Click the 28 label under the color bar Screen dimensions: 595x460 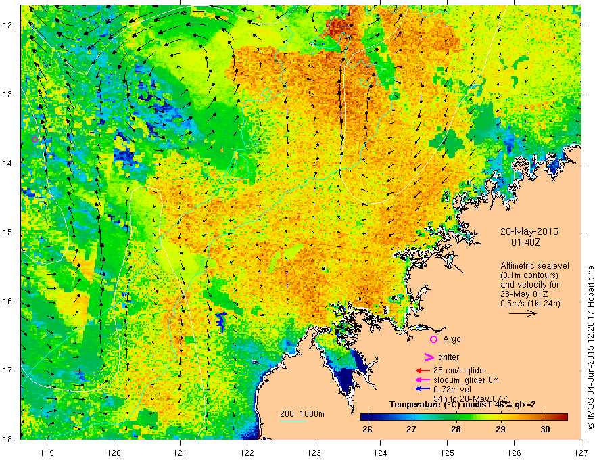(456, 430)
